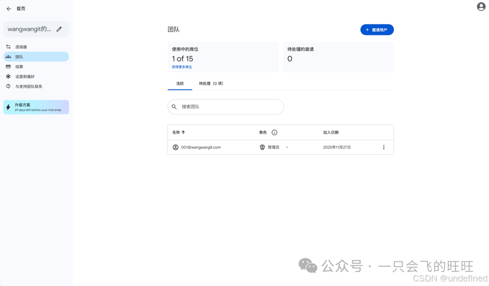Click the search magnifier icon
The width and height of the screenshot is (489, 286).
click(174, 106)
